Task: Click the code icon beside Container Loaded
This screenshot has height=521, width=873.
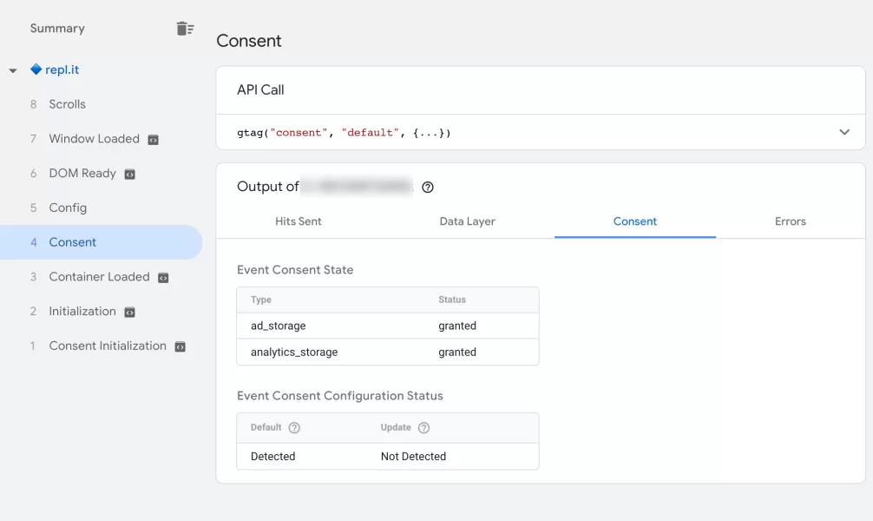Action: click(163, 278)
